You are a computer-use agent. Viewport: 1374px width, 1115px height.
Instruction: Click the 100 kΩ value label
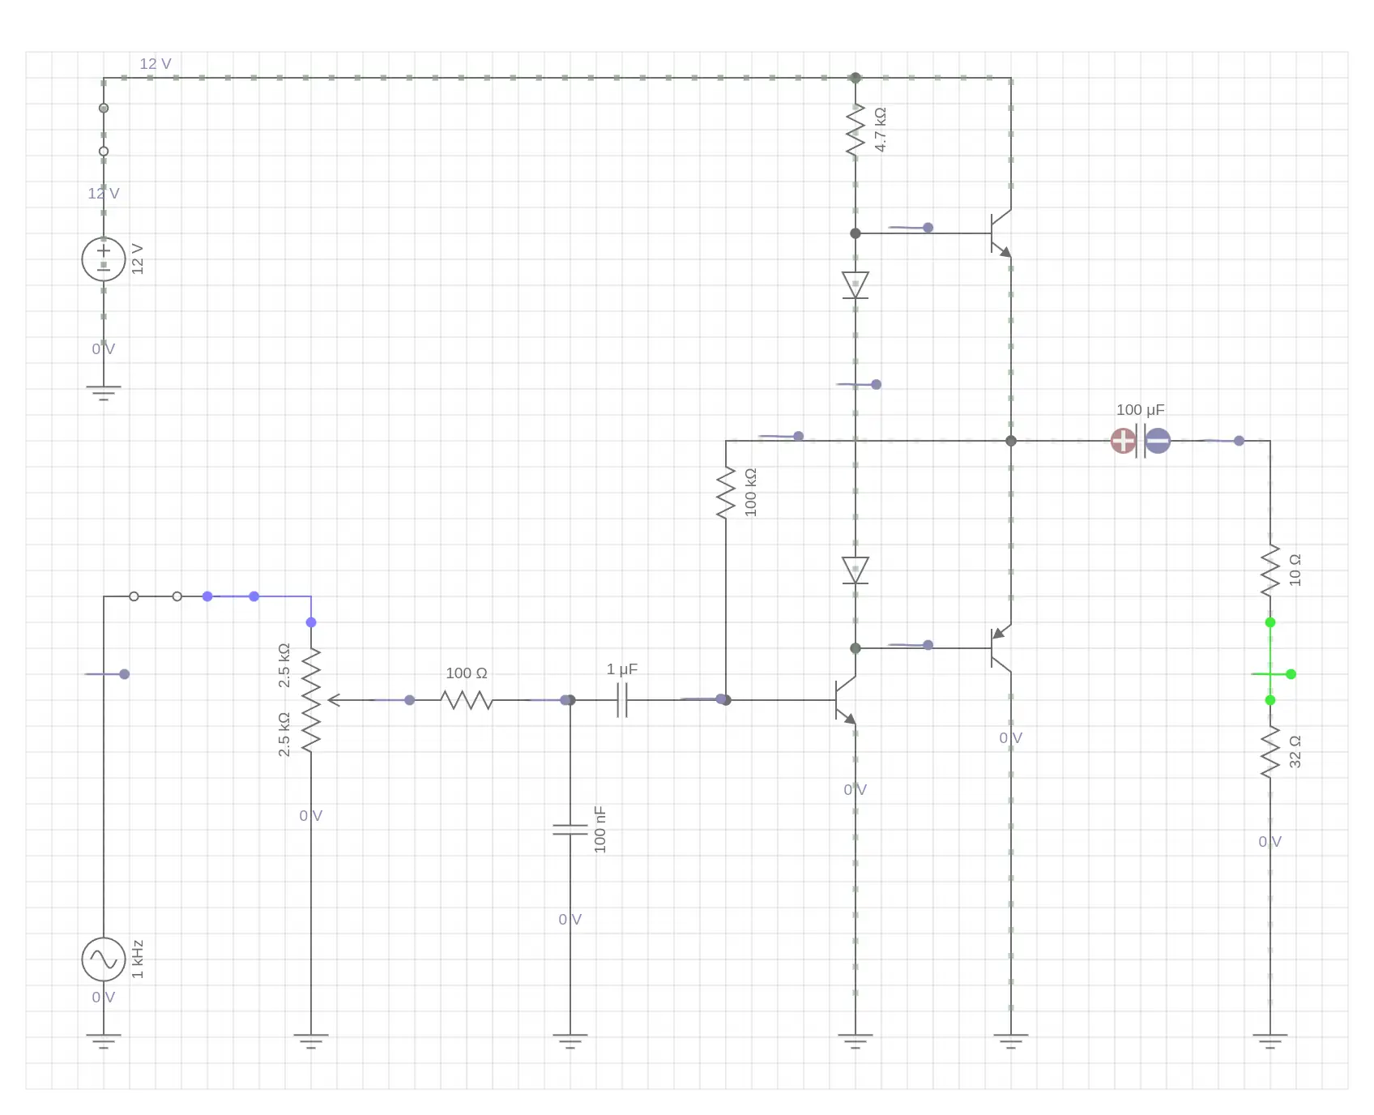coord(750,493)
